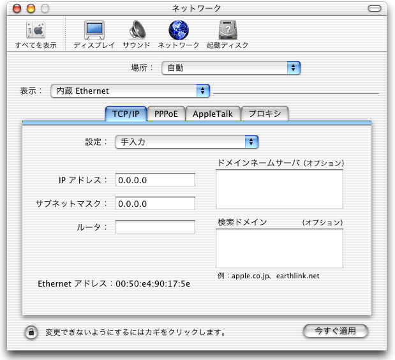The image size is (395, 360).
Task: Open the 場所 location dropdown set to 自動
Action: click(x=231, y=68)
